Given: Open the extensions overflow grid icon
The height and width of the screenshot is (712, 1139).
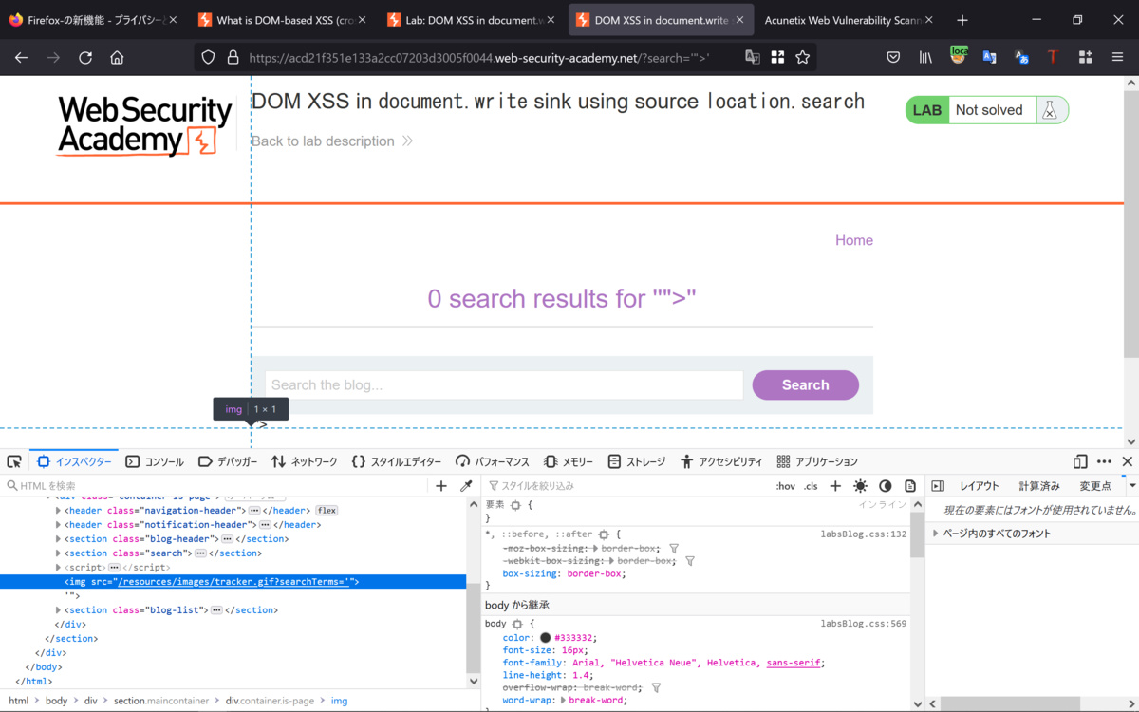Looking at the screenshot, I should pyautogui.click(x=1085, y=57).
